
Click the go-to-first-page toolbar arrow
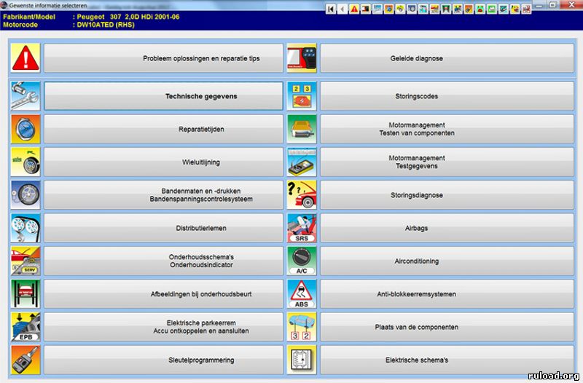pos(331,9)
